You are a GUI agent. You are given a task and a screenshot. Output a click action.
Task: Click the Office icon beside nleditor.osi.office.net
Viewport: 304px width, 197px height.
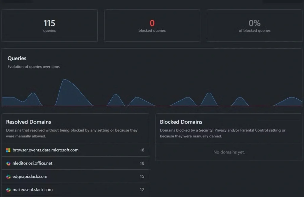8,163
